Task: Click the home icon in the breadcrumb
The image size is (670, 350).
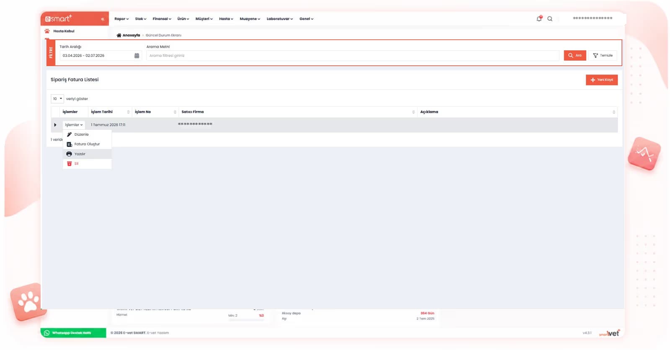Action: (119, 35)
